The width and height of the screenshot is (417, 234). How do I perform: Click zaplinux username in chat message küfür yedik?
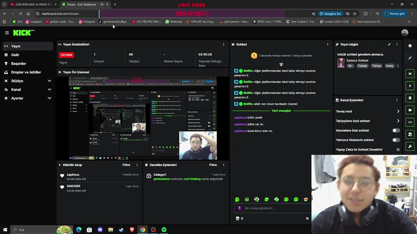click(x=240, y=118)
